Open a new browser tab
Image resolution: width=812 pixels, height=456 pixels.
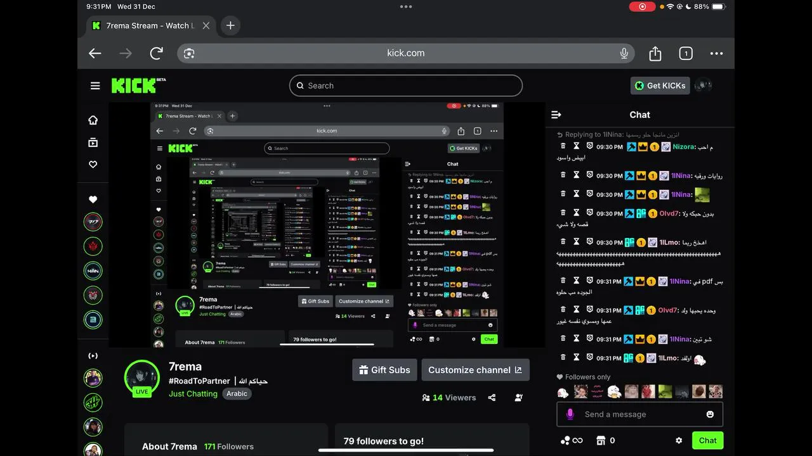click(x=230, y=25)
